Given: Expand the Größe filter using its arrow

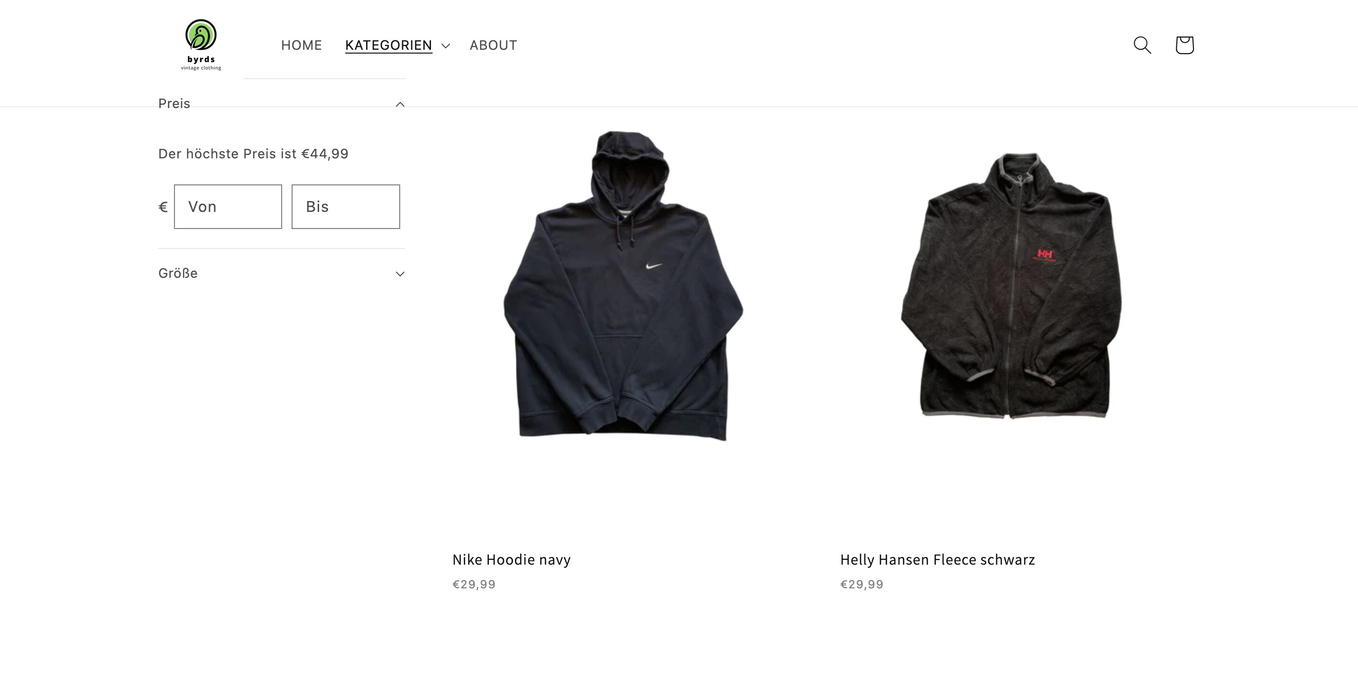Looking at the screenshot, I should [x=400, y=274].
